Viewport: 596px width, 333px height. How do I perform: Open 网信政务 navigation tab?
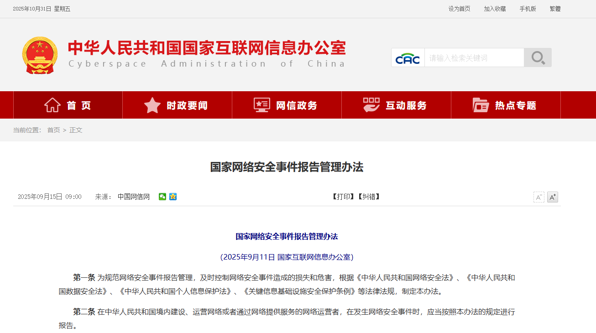coord(287,105)
